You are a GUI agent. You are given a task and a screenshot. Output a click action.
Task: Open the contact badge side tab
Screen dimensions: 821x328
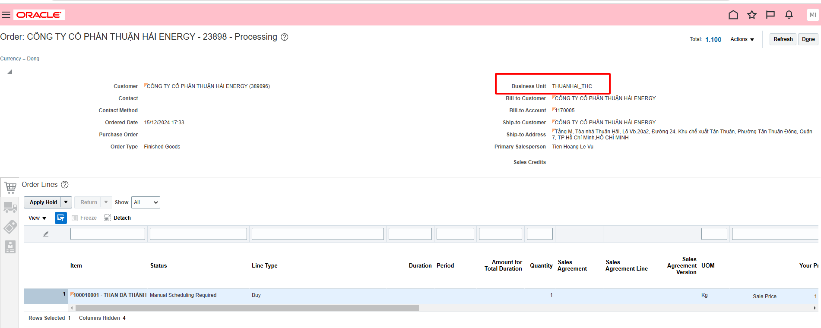10,247
